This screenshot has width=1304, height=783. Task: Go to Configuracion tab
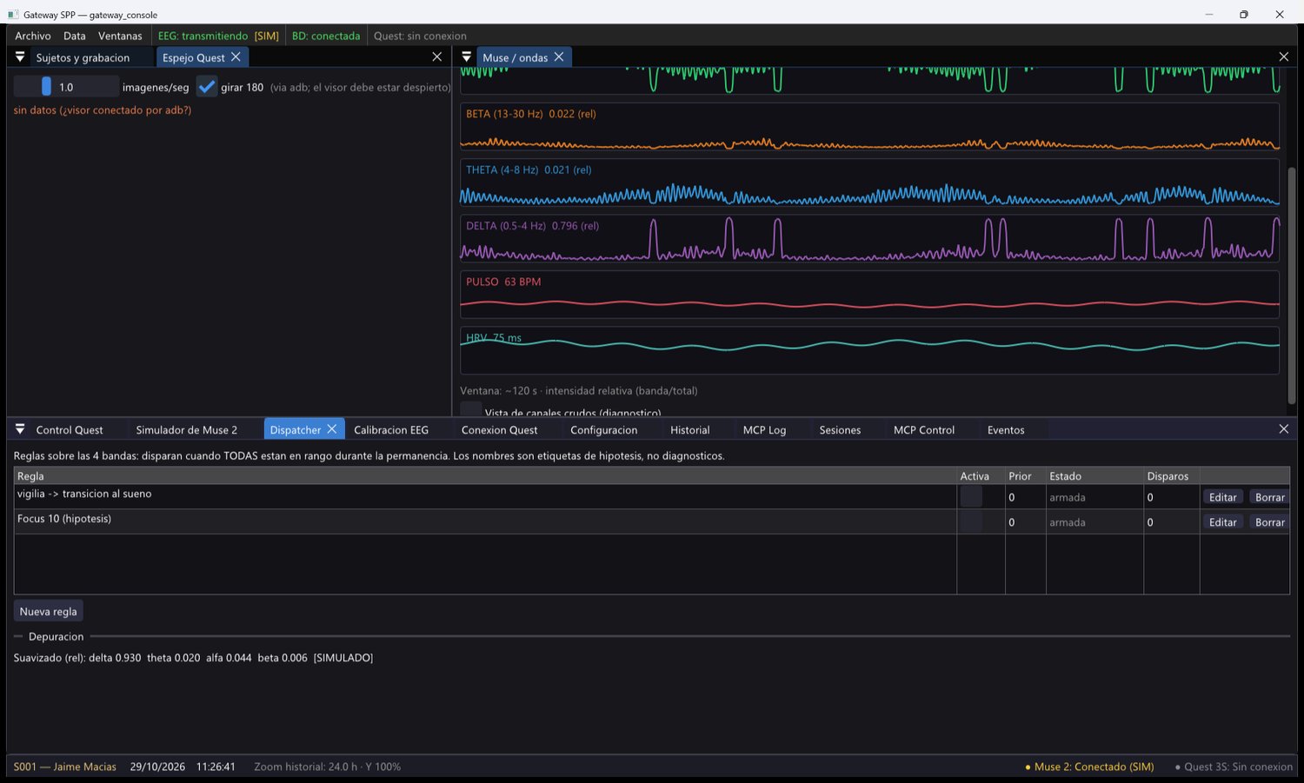click(603, 430)
